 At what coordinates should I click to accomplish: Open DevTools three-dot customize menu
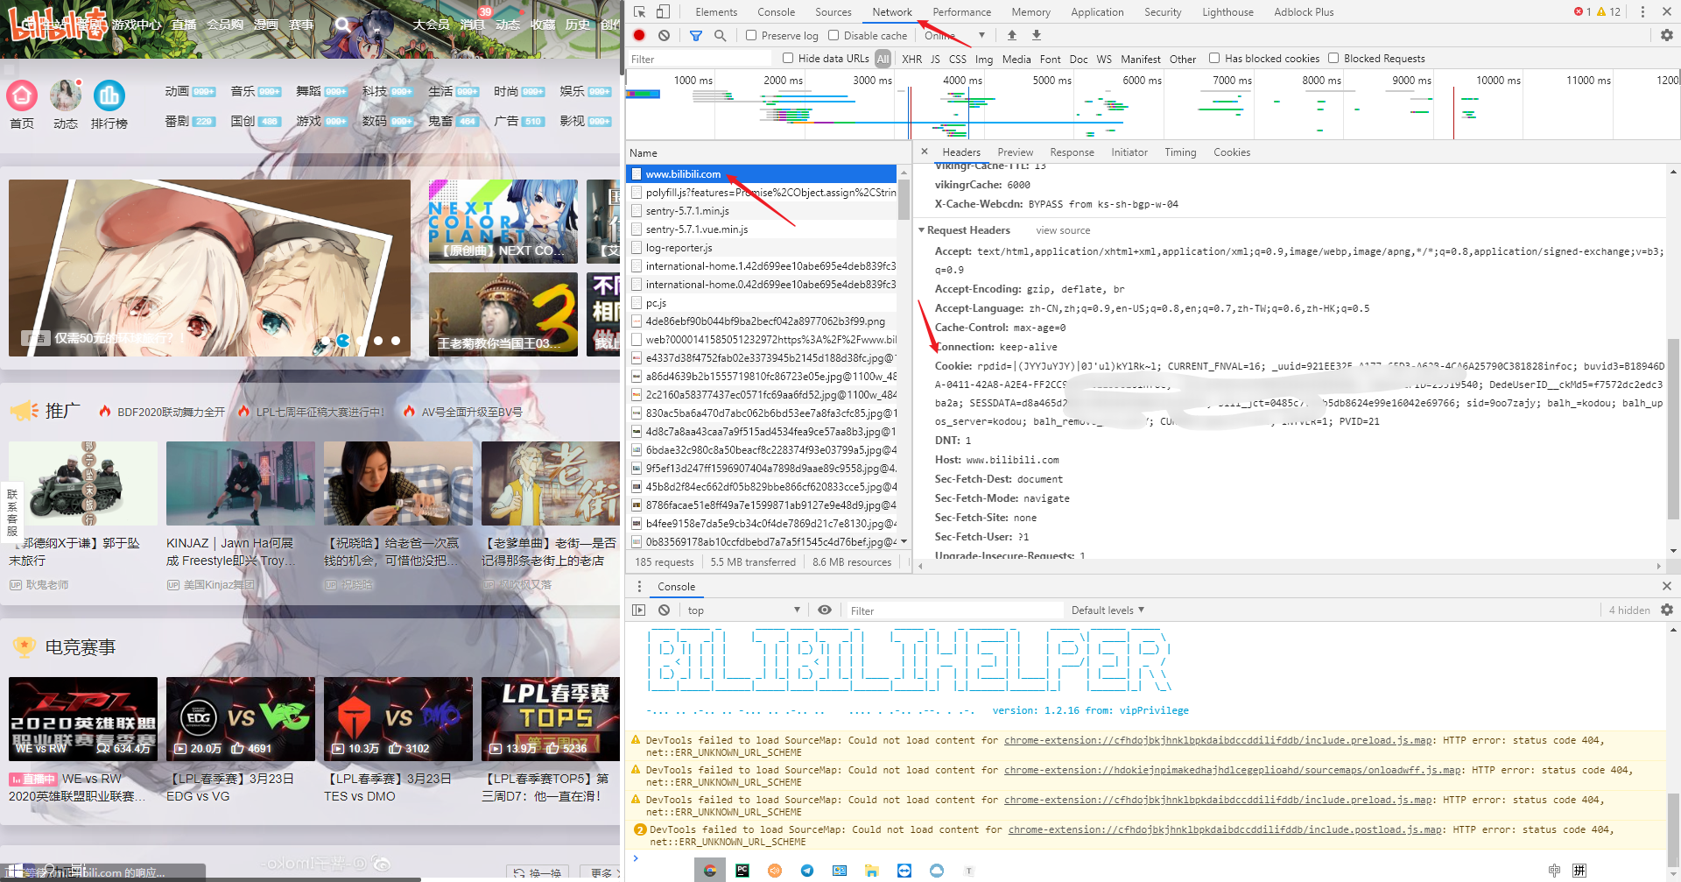(1642, 11)
